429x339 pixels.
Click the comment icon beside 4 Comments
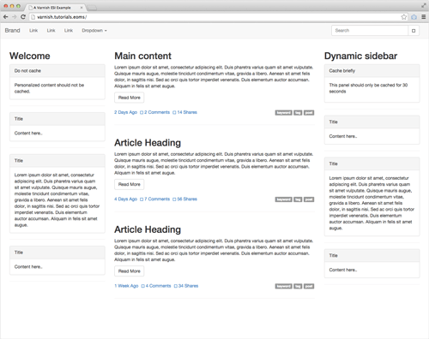point(142,286)
